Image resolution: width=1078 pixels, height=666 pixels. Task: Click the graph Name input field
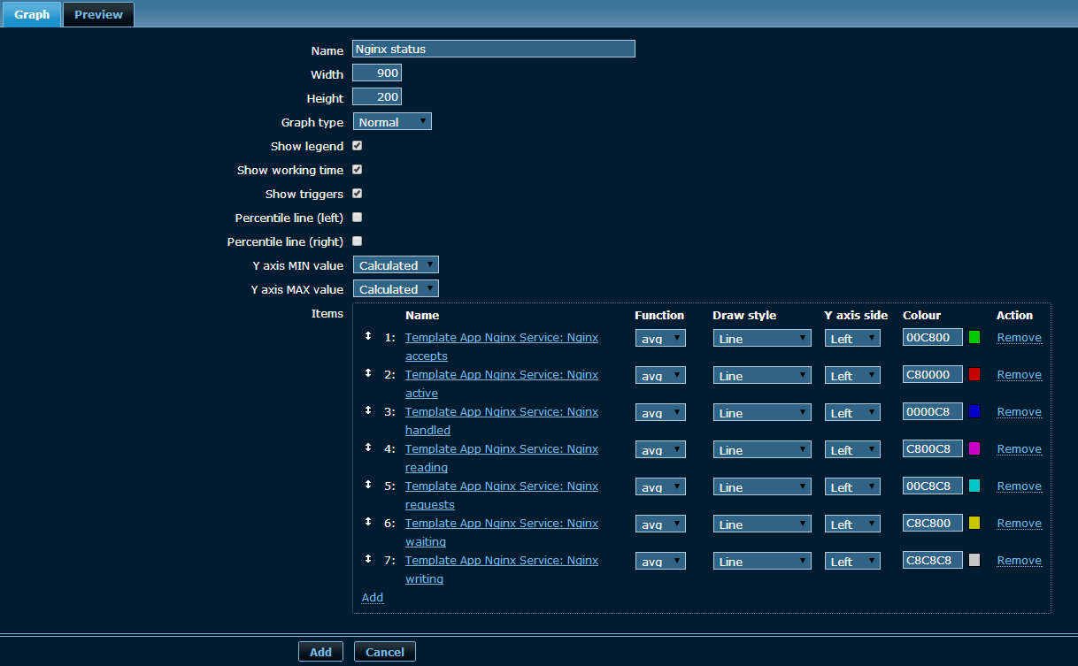493,50
